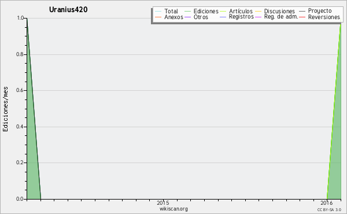Click the wikiscan.org text below the chart
The image size is (347, 214).
click(x=173, y=209)
